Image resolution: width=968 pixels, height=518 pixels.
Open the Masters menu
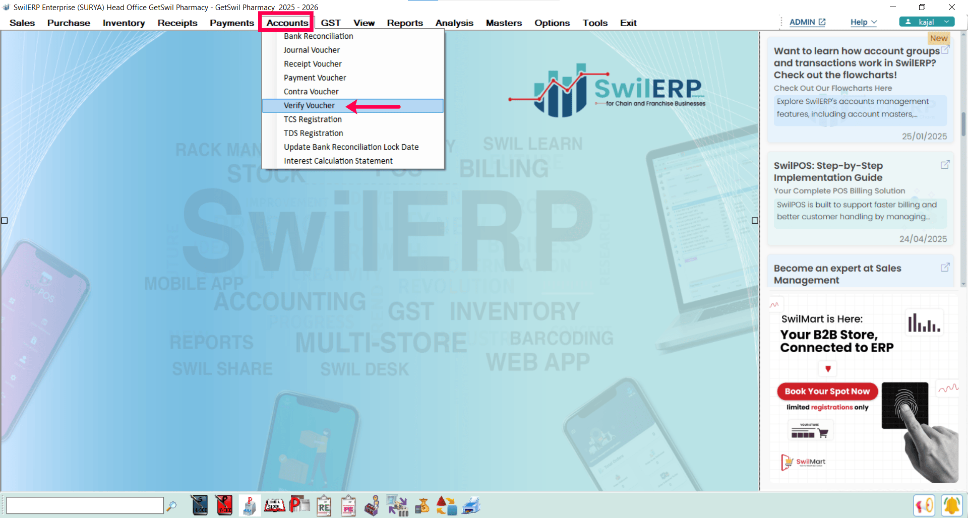(504, 23)
